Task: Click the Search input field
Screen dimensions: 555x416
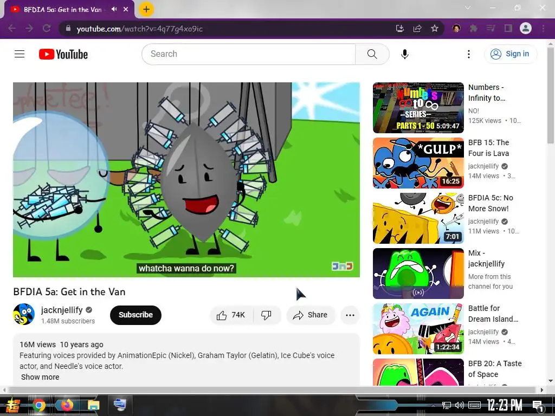Action: 248,54
